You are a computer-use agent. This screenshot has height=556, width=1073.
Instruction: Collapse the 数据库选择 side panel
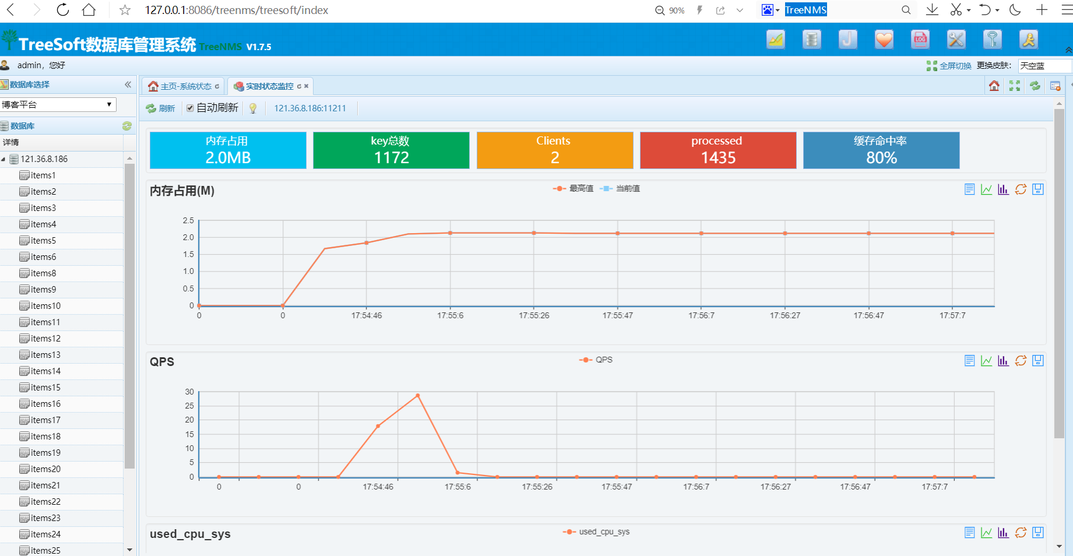coord(128,85)
